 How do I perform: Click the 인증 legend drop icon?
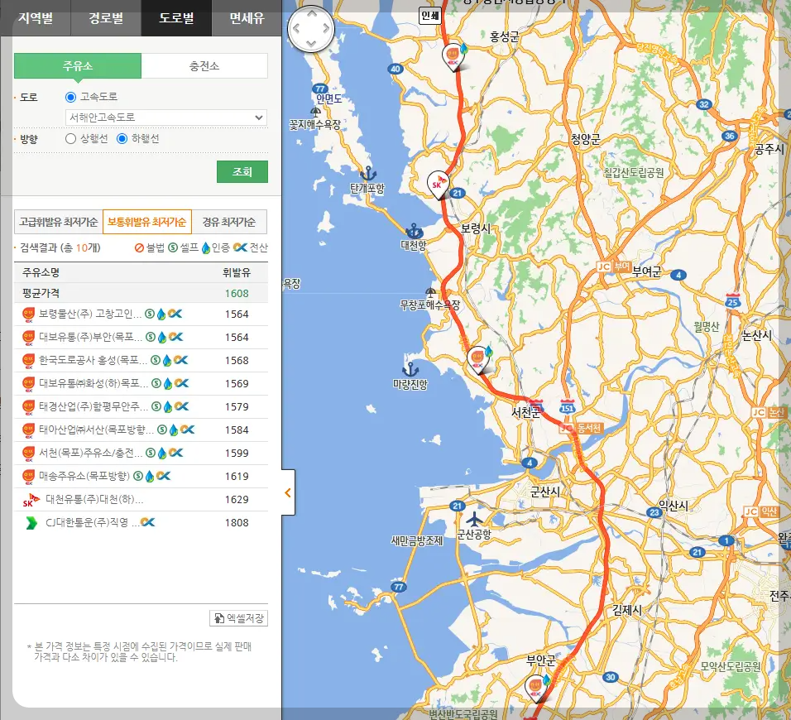point(206,247)
